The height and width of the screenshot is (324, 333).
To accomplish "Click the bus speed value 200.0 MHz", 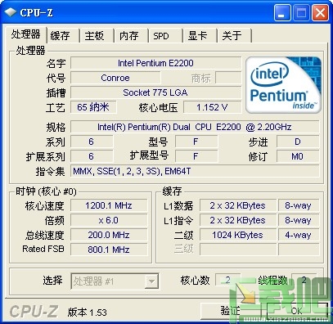I will pyautogui.click(x=109, y=235).
